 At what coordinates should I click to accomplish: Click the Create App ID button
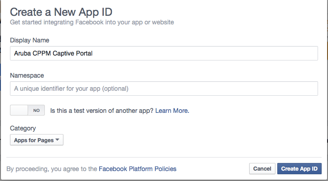pos(299,168)
